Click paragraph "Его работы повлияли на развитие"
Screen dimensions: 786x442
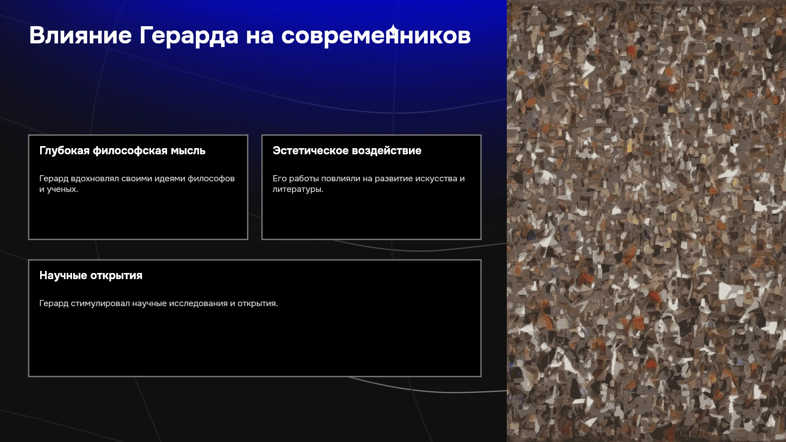pos(369,184)
